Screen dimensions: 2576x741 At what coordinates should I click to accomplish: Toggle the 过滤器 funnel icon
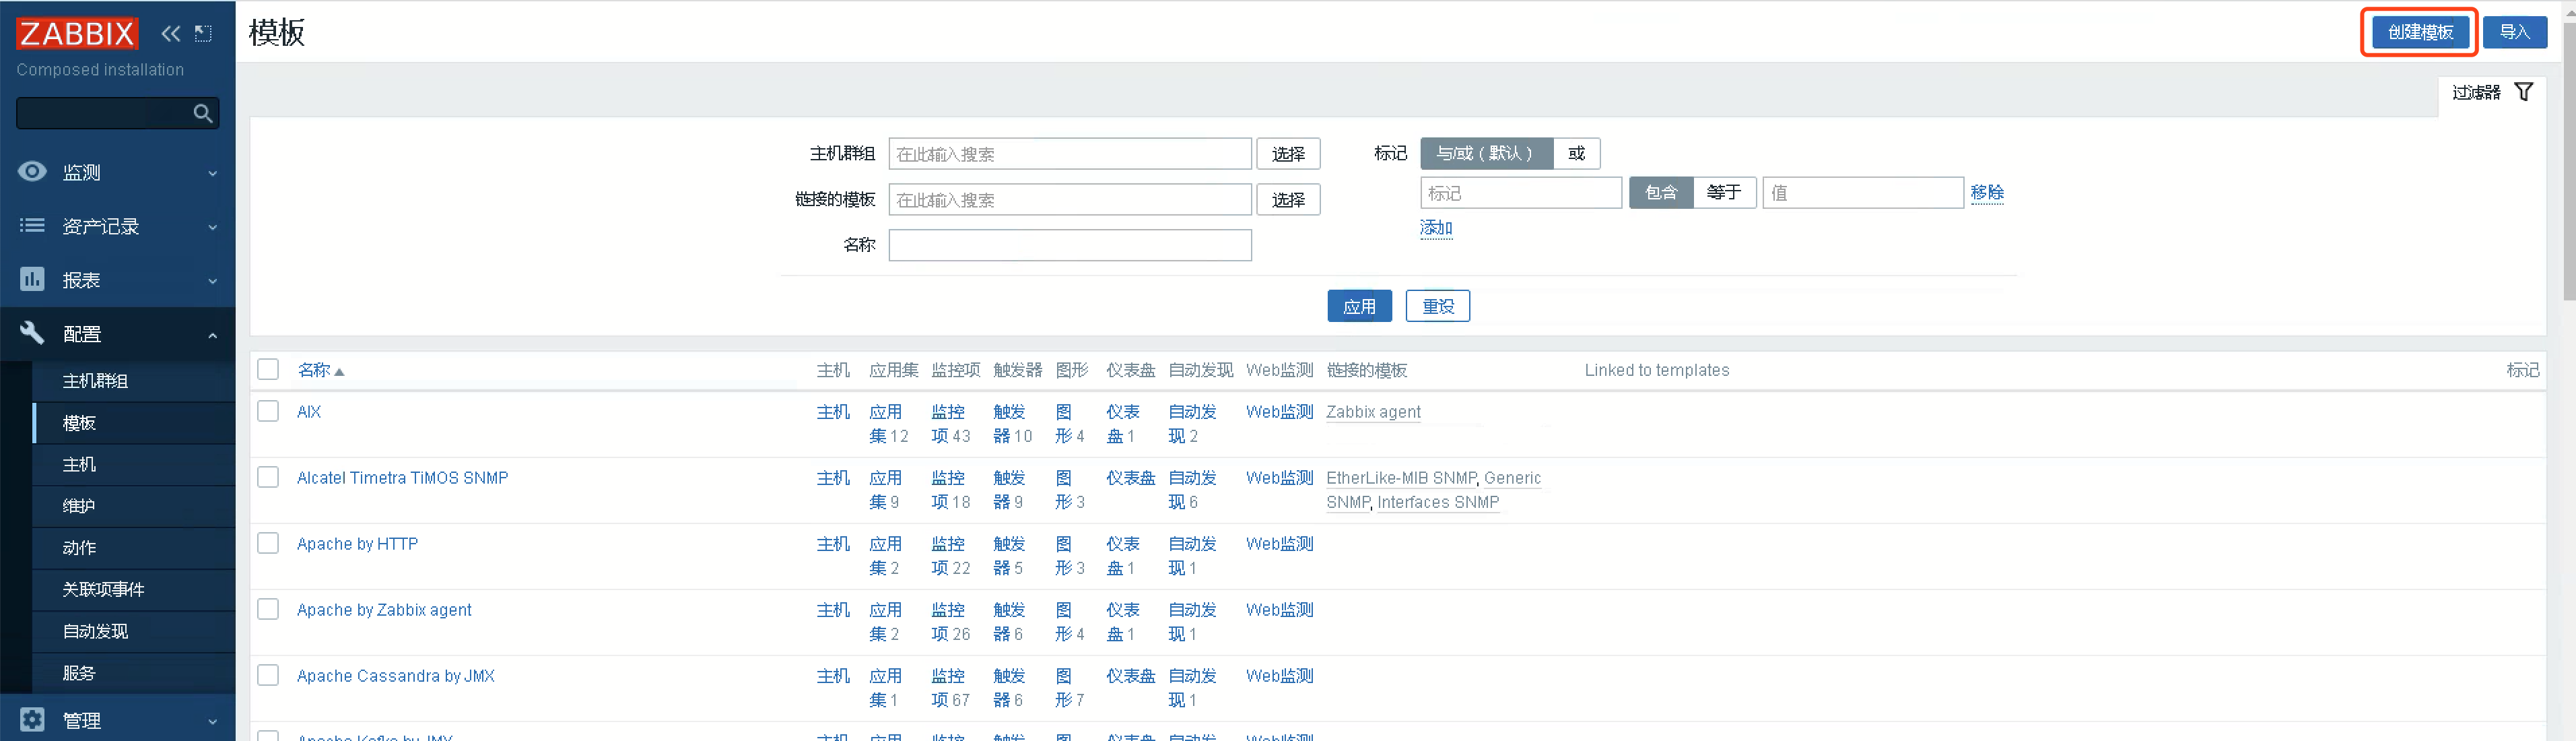point(2523,92)
